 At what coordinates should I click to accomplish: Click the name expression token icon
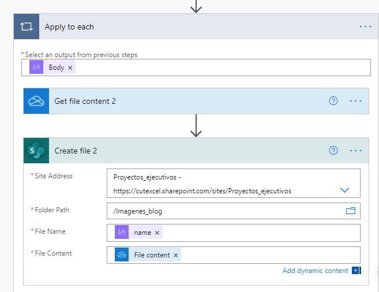coord(122,232)
